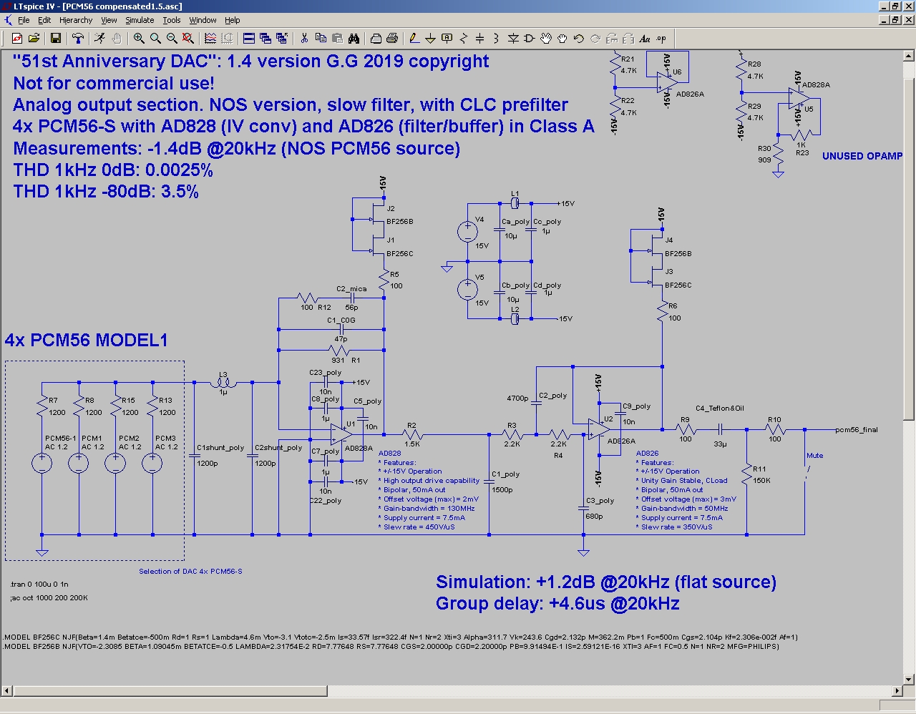Click the ';ac oct 1000 200 200K' directive
916x714 pixels.
point(49,597)
